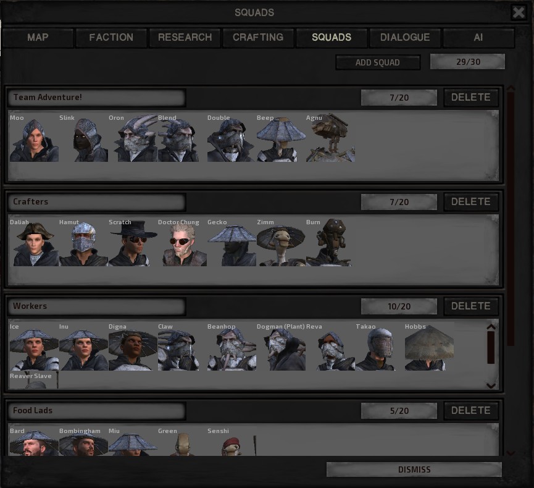The width and height of the screenshot is (534, 488).
Task: Switch to the AI tab
Action: [478, 38]
